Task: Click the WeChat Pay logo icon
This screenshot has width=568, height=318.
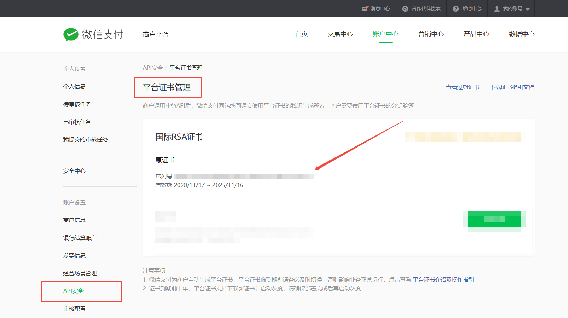Action: [71, 34]
